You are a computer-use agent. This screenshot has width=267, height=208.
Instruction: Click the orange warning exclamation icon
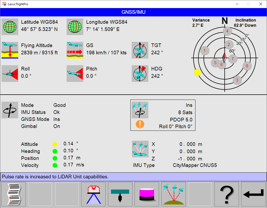pos(140,124)
